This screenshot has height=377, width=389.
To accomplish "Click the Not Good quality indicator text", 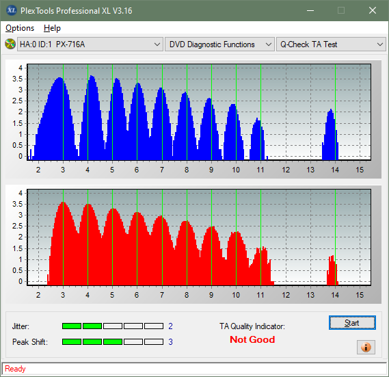I will (252, 339).
